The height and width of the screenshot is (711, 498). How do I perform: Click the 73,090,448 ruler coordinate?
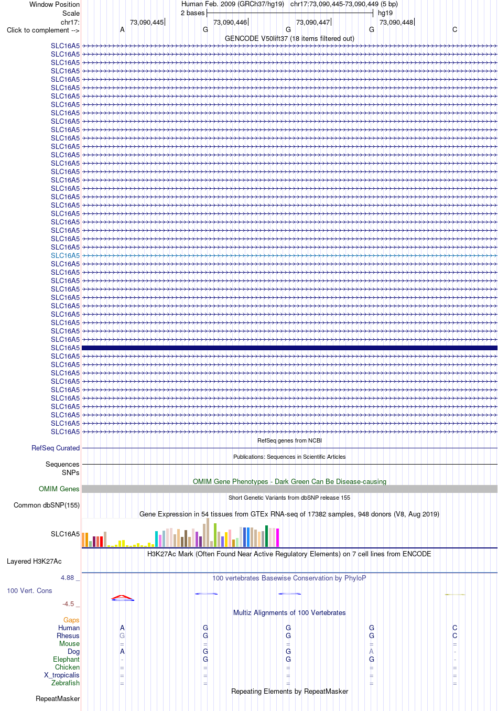[x=396, y=22]
